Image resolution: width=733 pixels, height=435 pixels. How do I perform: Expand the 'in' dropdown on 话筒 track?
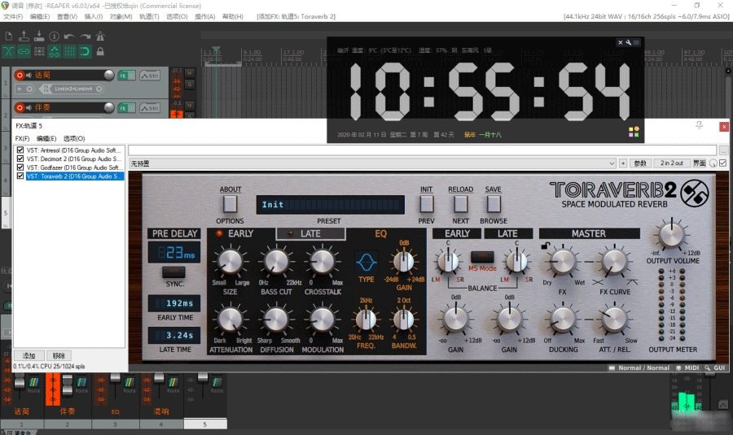click(25, 89)
